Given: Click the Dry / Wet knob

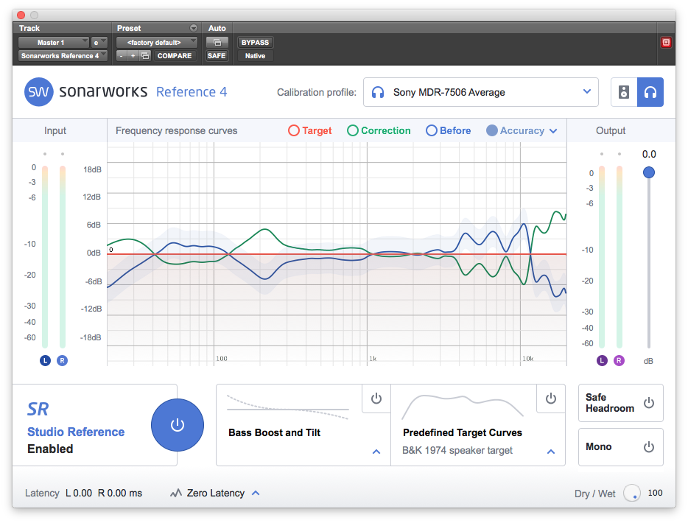Looking at the screenshot, I should coord(631,494).
